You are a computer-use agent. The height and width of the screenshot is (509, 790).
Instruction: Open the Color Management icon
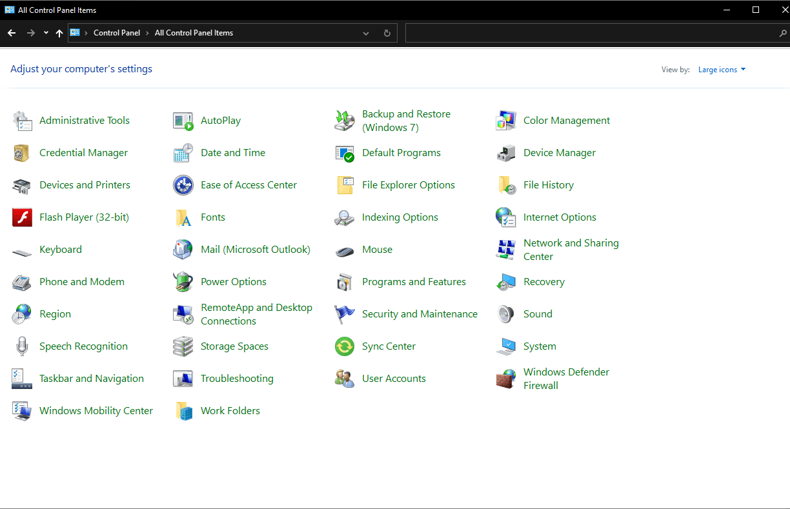click(506, 121)
